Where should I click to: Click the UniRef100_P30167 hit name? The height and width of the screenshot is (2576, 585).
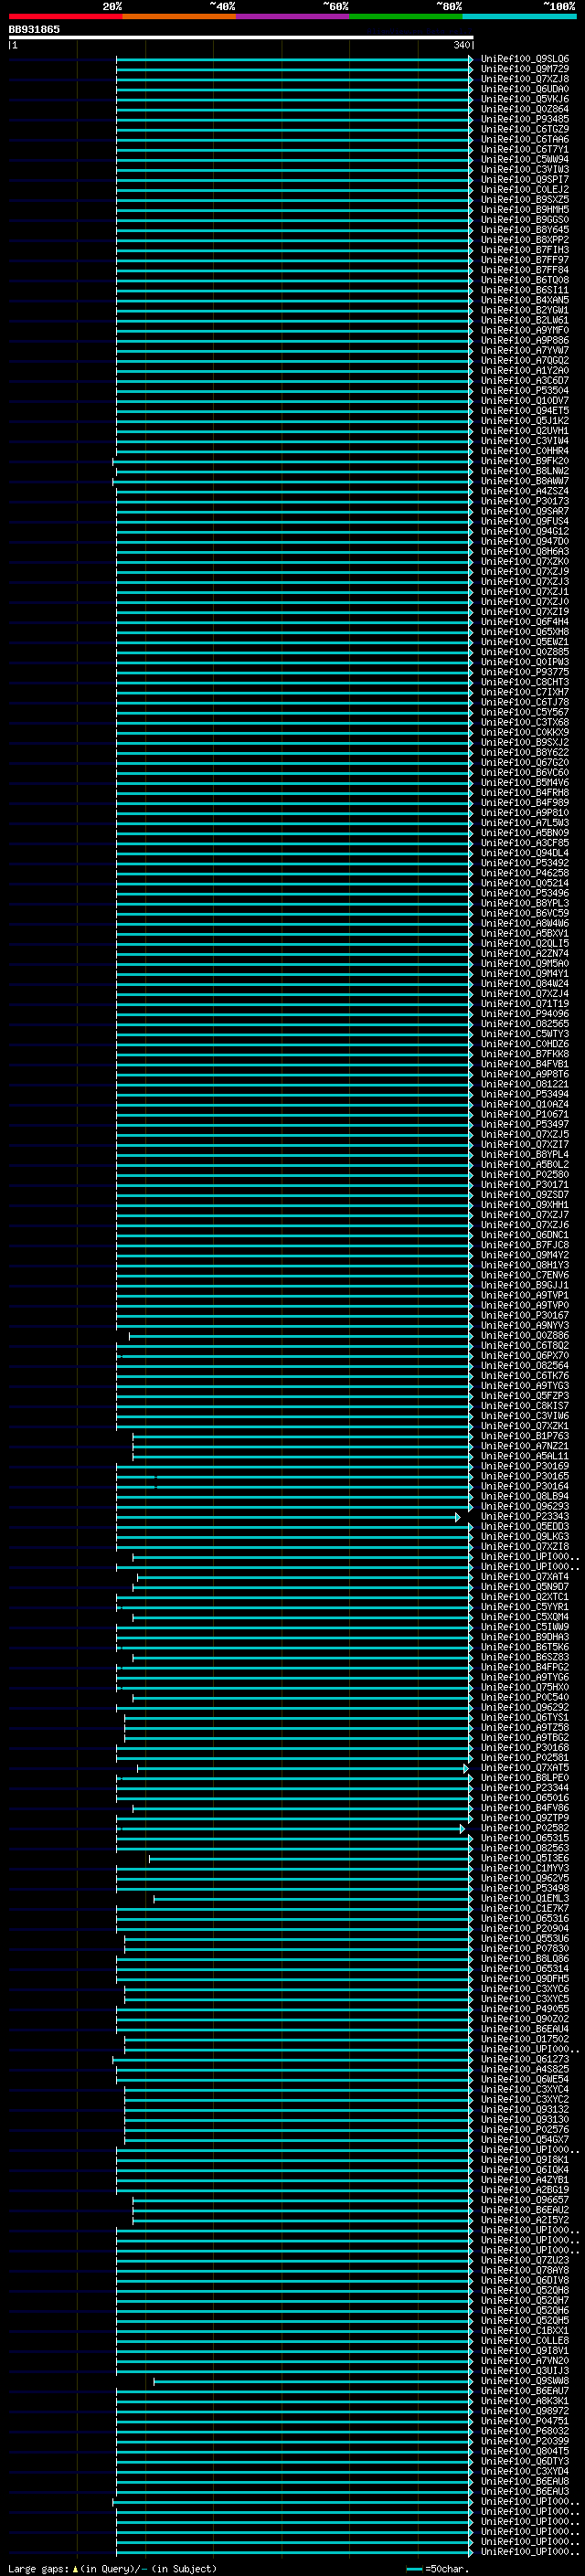(525, 1316)
